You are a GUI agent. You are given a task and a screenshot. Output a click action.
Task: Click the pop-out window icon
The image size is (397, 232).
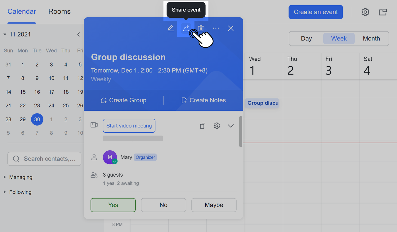383,12
